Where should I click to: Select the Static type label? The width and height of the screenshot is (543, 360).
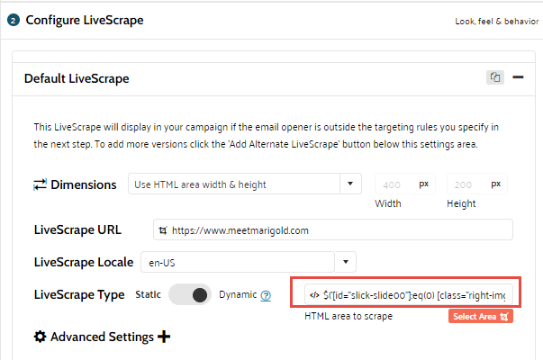coord(147,294)
